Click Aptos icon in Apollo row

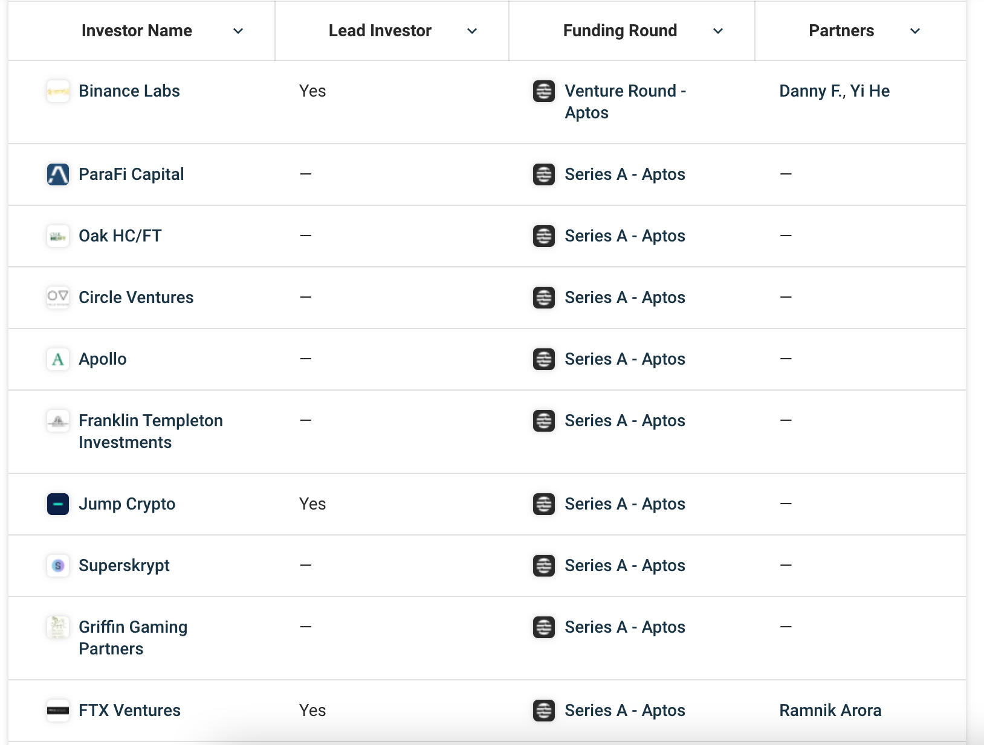[544, 359]
